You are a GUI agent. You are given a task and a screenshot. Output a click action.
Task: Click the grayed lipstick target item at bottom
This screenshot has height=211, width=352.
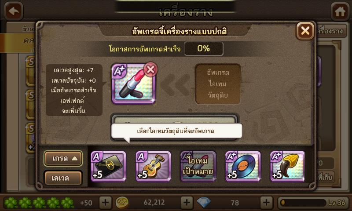pos(198,166)
